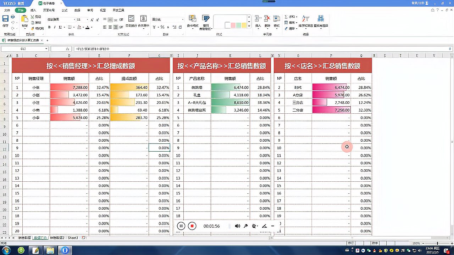This screenshot has width=454, height=255.
Task: Click the formula bar input field
Action: pos(262,49)
